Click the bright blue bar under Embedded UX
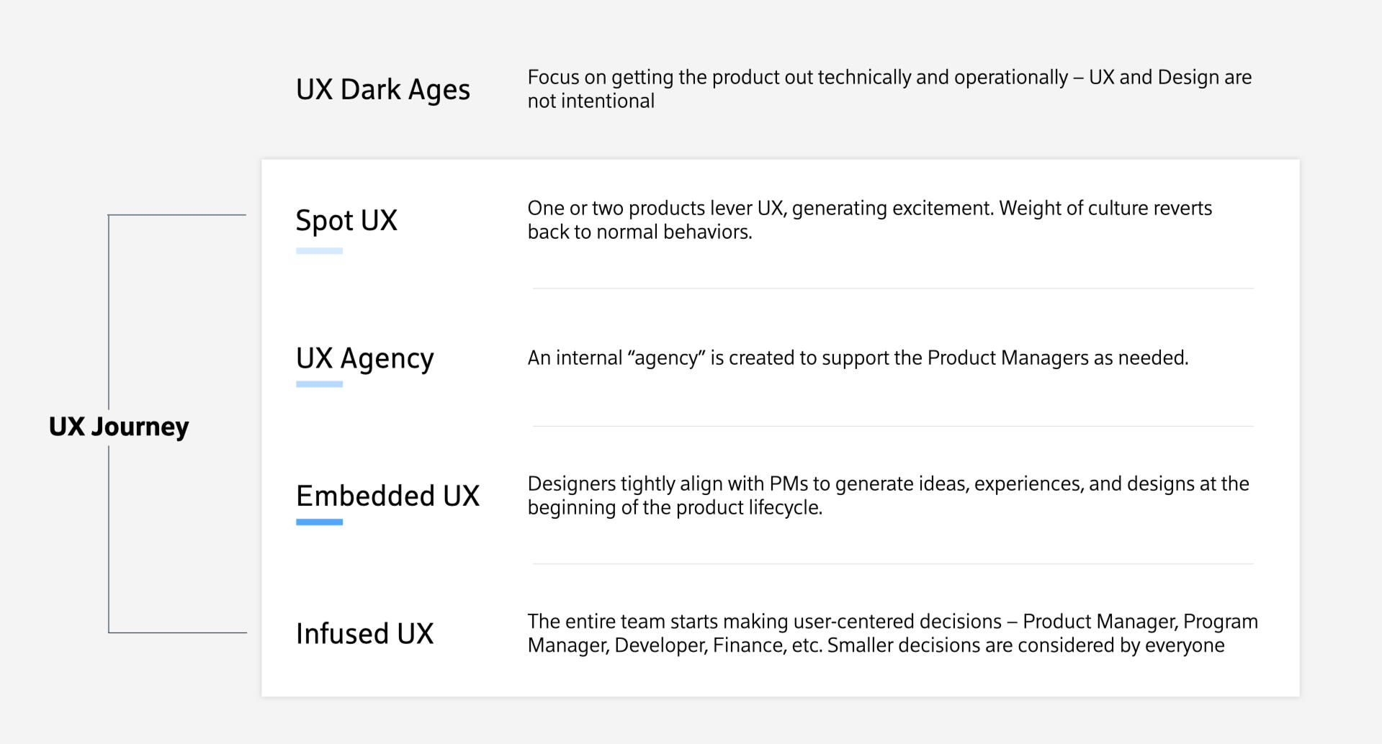Image resolution: width=1382 pixels, height=744 pixels. (x=319, y=522)
